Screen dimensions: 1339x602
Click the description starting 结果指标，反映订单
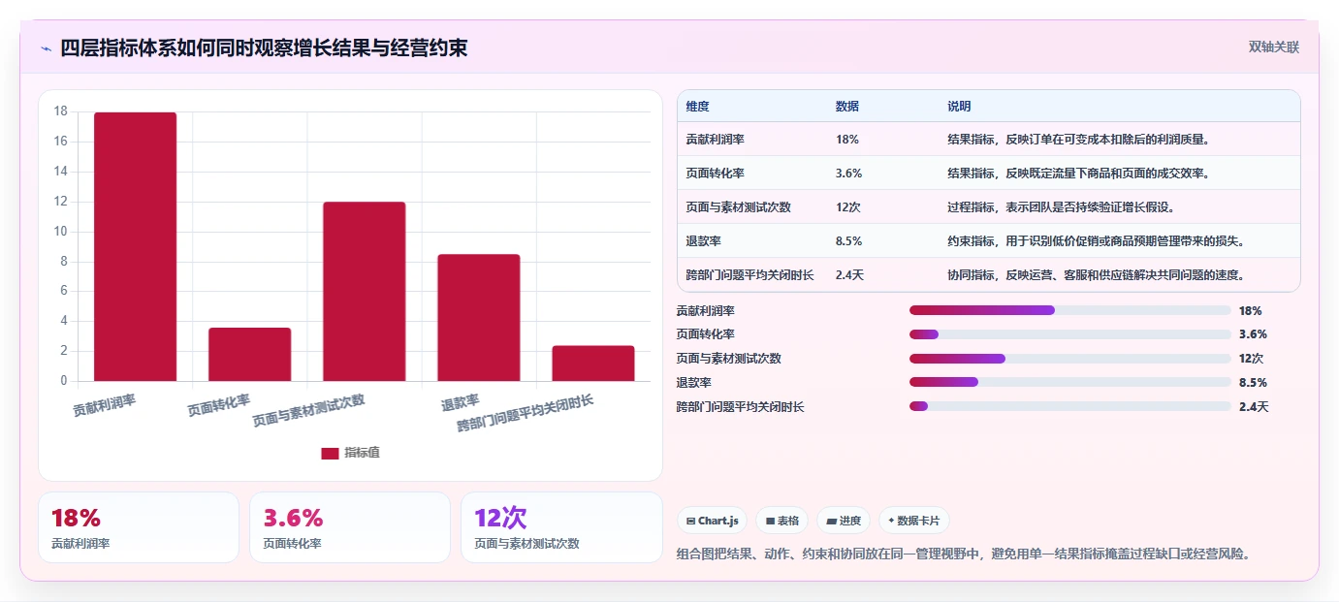tap(1079, 140)
